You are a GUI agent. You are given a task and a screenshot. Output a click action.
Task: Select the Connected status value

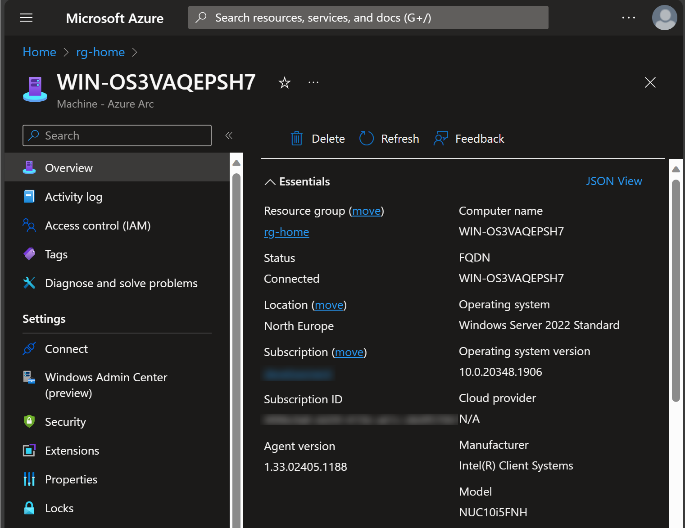point(292,279)
